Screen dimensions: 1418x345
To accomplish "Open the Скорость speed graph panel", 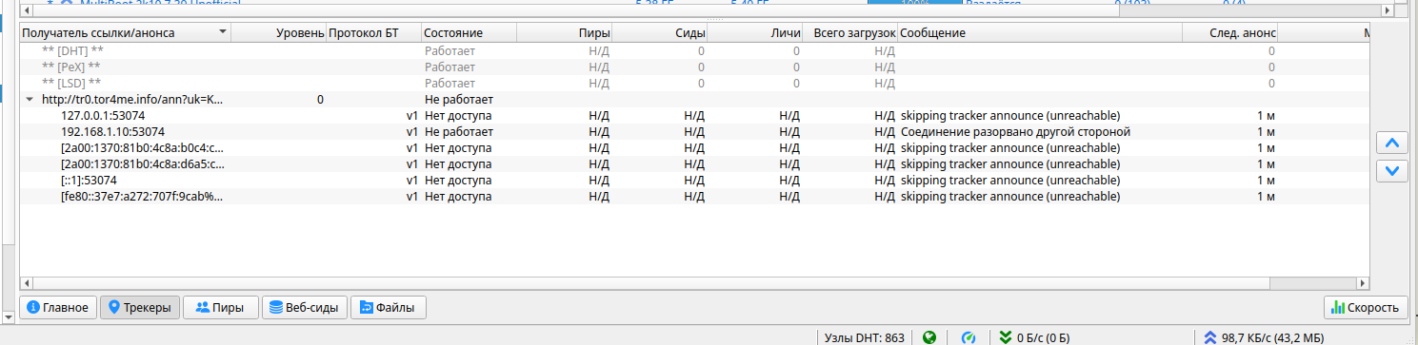I will coord(1365,307).
